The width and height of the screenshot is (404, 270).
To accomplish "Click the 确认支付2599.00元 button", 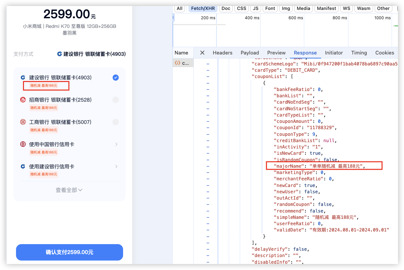I will (x=69, y=252).
